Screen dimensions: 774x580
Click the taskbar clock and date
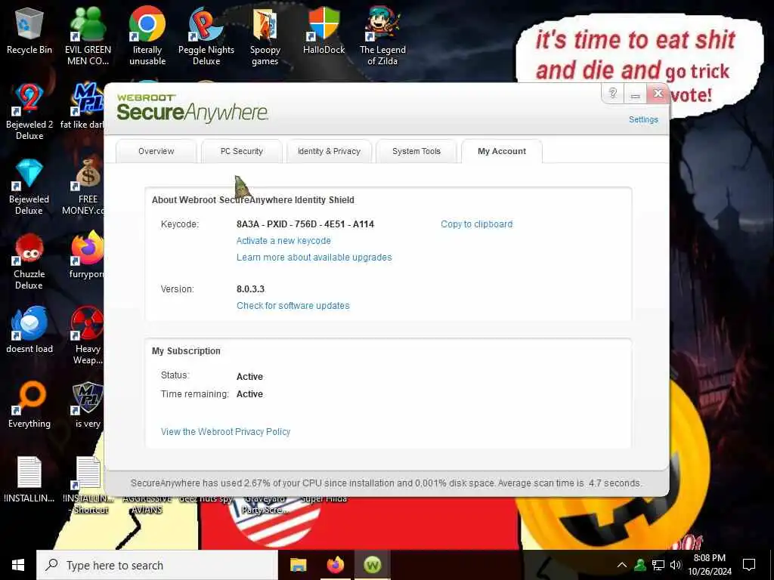tap(709, 565)
